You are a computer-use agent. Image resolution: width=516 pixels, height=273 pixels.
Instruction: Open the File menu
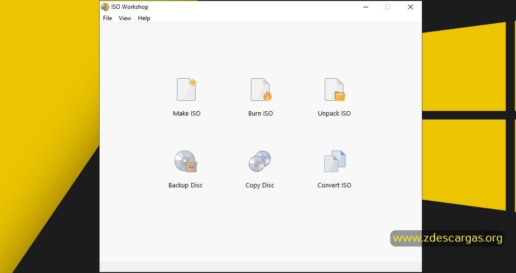(107, 18)
